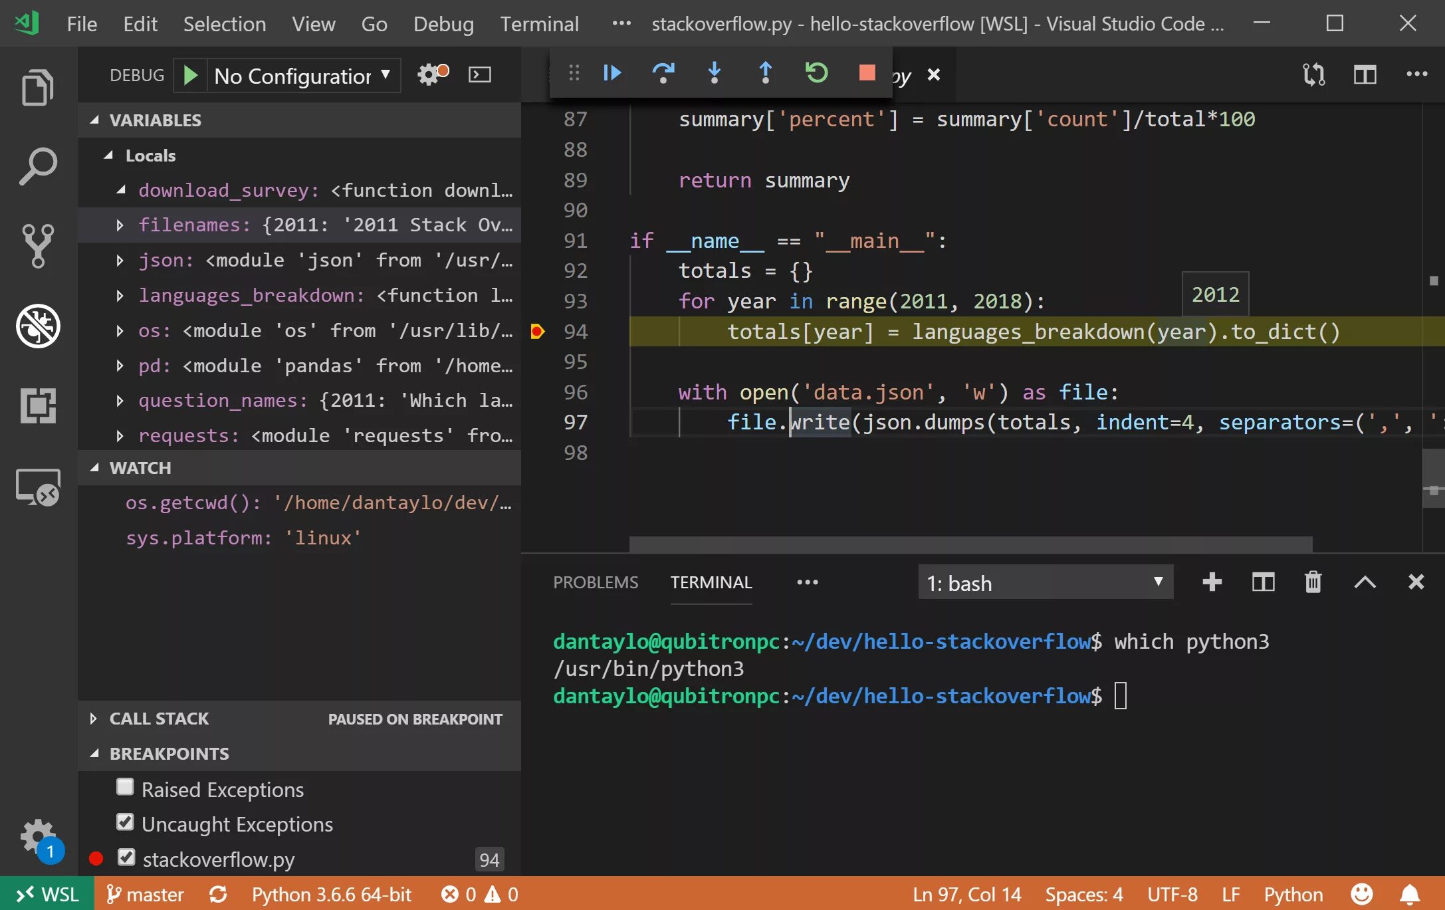Screen dimensions: 1445x910
Task: Click the Python 3.6.6 64-bit interpreter selector
Action: point(331,895)
